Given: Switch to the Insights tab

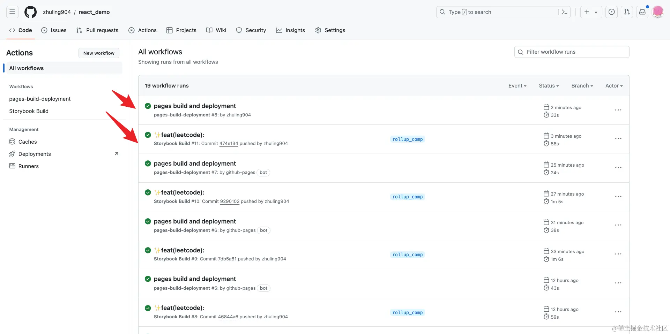Looking at the screenshot, I should click(x=290, y=30).
